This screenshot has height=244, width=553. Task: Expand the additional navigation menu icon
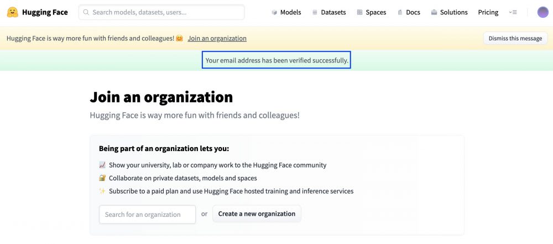click(x=513, y=12)
